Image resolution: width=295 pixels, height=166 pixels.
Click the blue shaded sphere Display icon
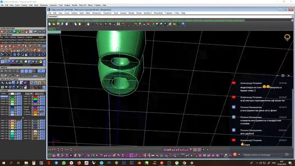(x=9, y=61)
